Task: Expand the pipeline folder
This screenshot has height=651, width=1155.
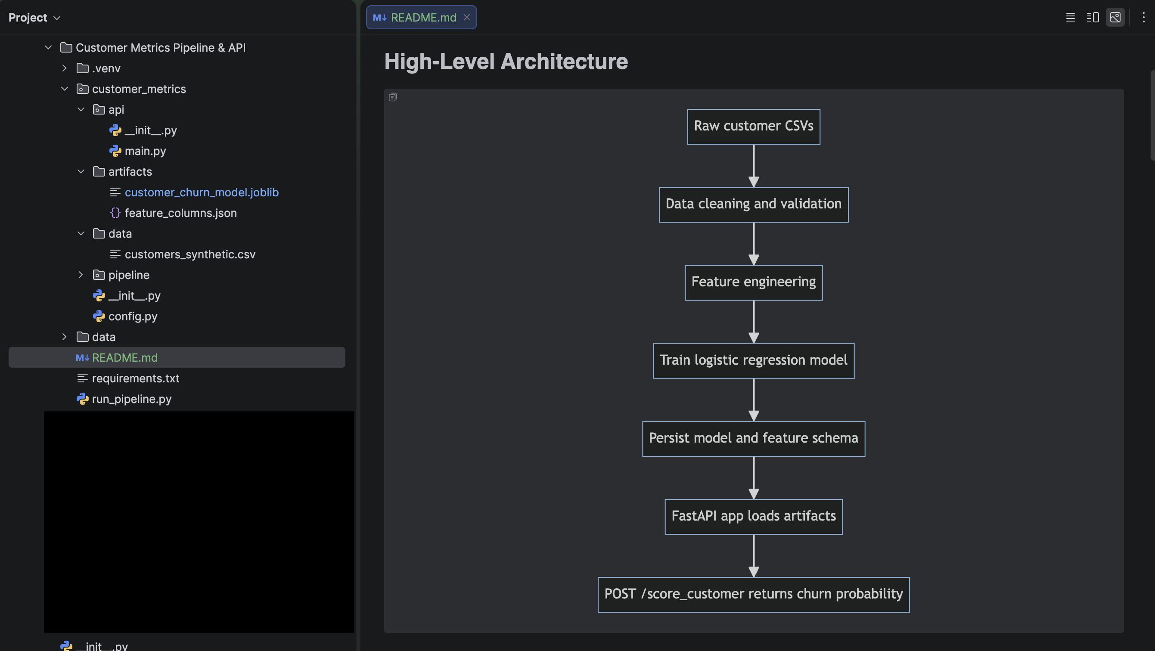Action: 81,275
